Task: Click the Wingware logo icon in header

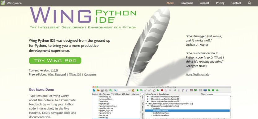Action: (x=3, y=3)
